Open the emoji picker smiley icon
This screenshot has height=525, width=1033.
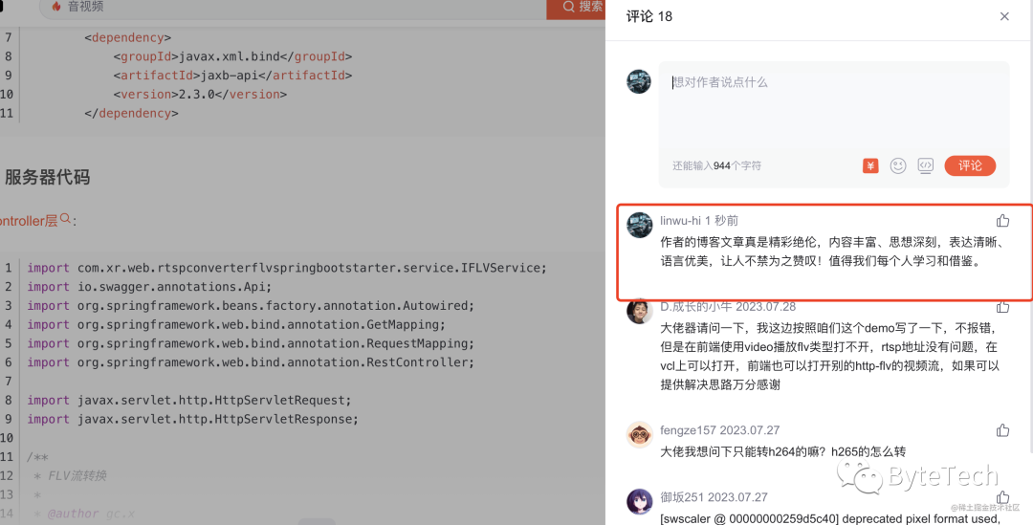898,165
